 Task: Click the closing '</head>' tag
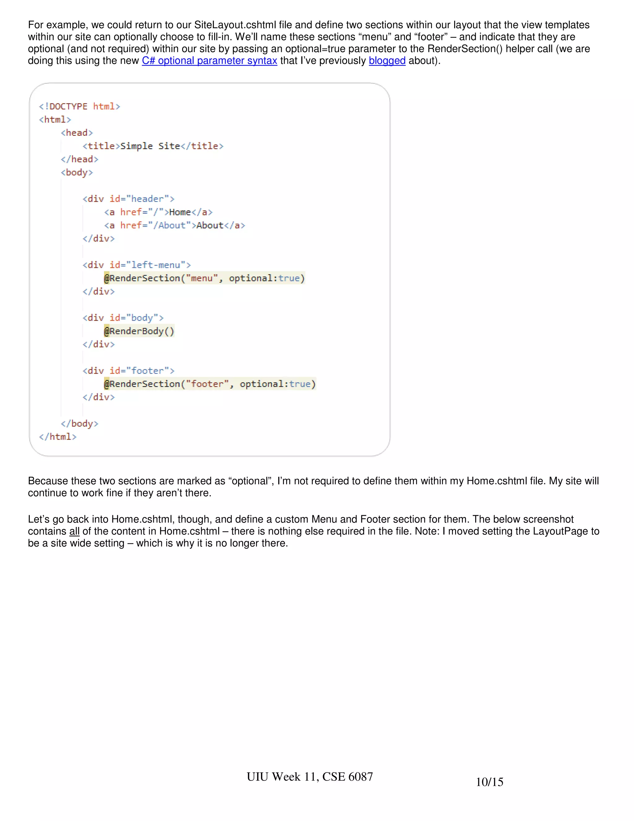click(x=80, y=159)
